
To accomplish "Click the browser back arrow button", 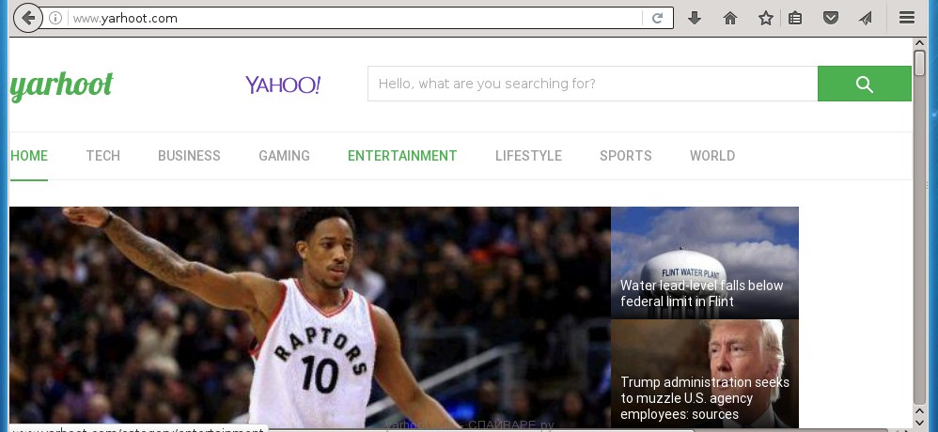I will 29,18.
